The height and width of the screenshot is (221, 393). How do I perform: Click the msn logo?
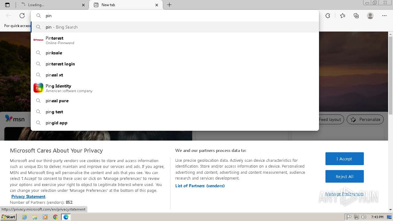tap(15, 119)
